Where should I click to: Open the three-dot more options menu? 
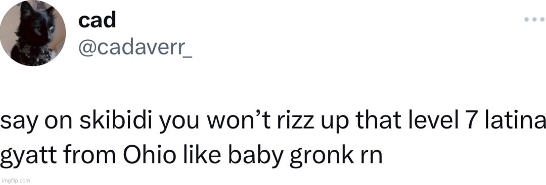(x=534, y=20)
